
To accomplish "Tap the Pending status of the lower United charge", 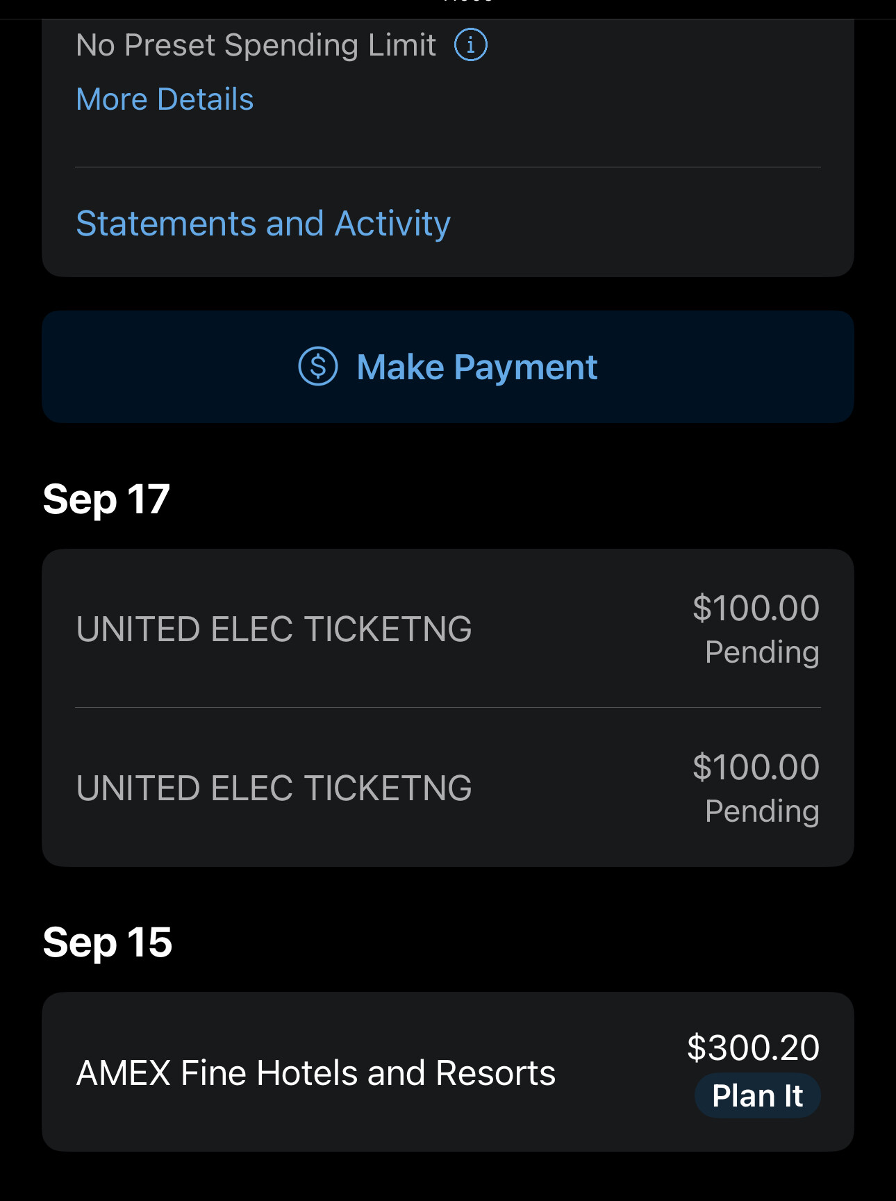I will pyautogui.click(x=762, y=811).
